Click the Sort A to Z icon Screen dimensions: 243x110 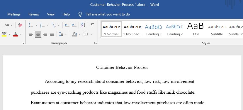click(x=83, y=25)
